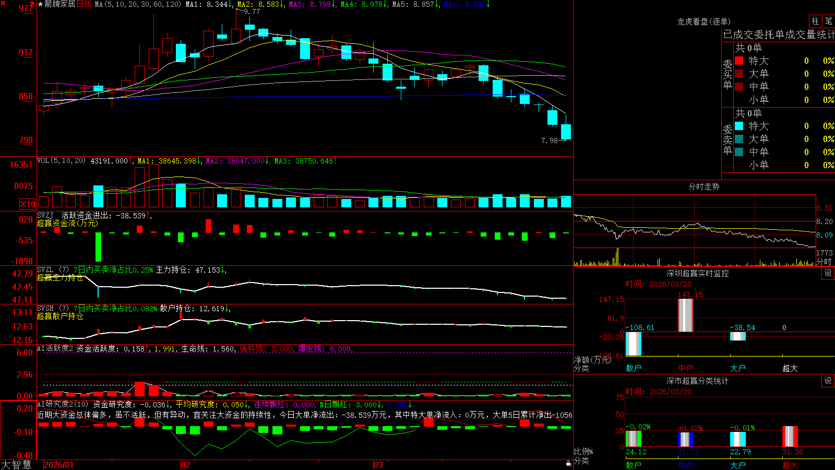Click the 主力持仓: 47.153 value

point(189,270)
